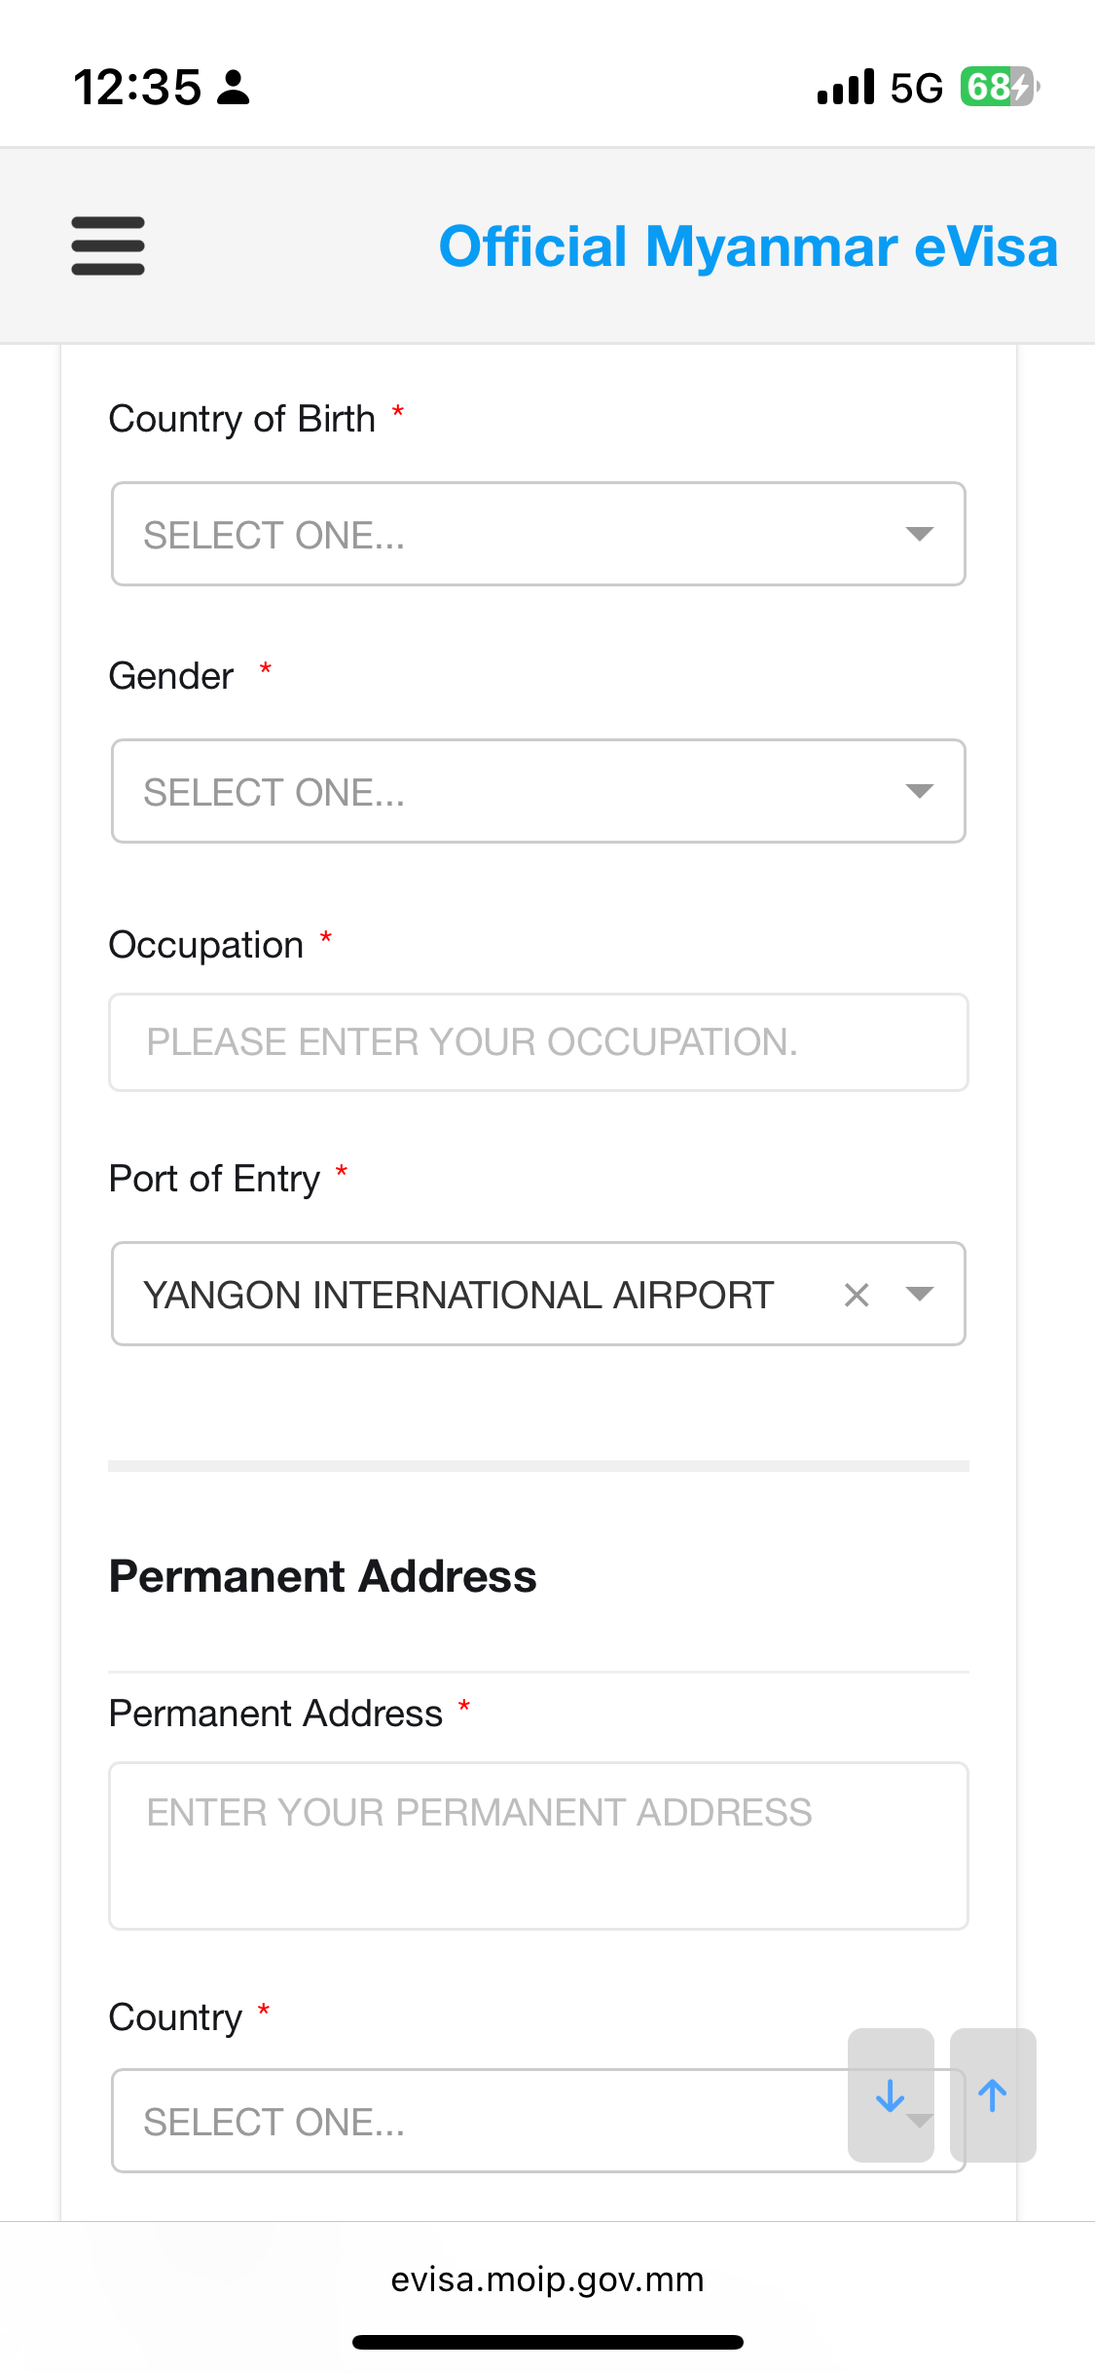The height and width of the screenshot is (2373, 1095).
Task: Tap the battery indicator in status bar
Action: [x=999, y=88]
